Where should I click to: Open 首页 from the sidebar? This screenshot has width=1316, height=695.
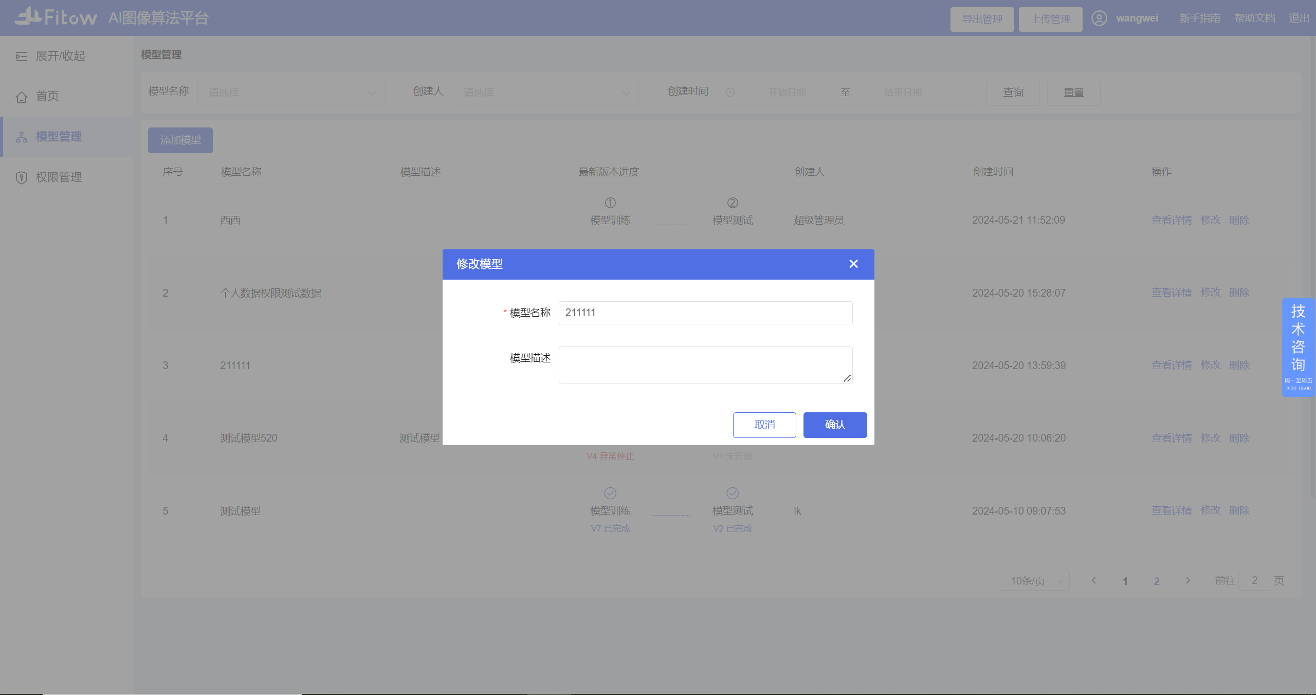tap(47, 96)
